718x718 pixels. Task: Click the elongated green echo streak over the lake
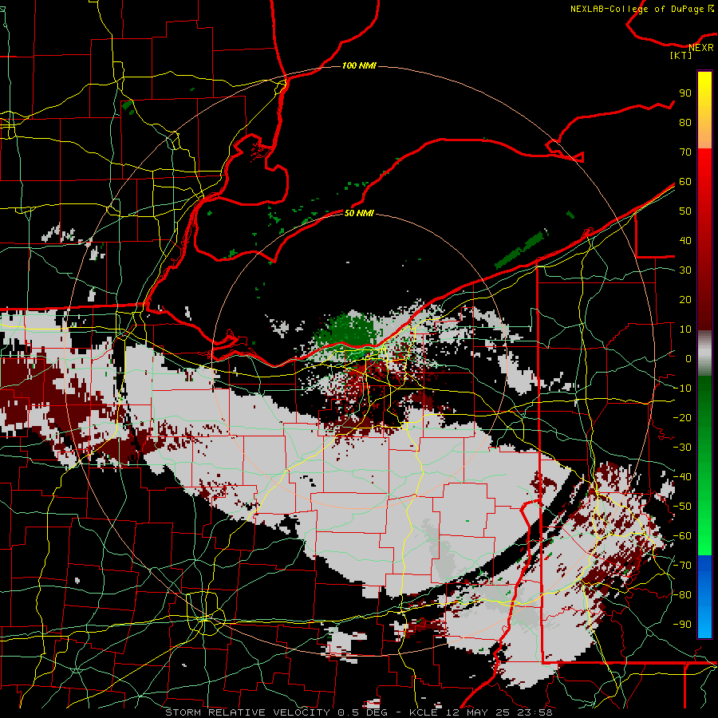521,250
